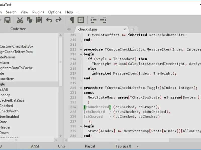Screen dimensions: 201x150
Task: Copy selection with the copy icon
Action: coord(30,20)
